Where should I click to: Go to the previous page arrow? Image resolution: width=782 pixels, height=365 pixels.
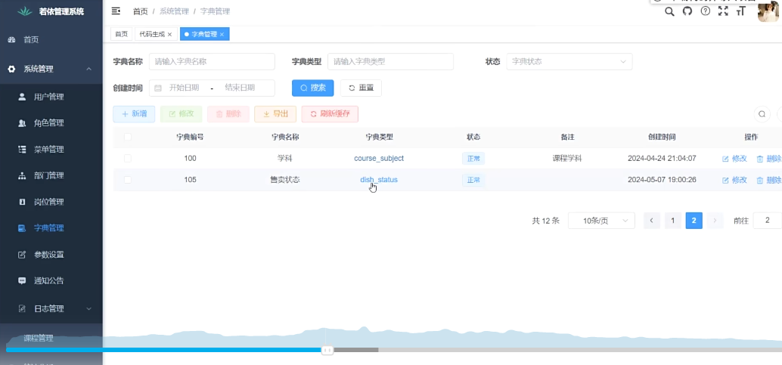point(652,221)
